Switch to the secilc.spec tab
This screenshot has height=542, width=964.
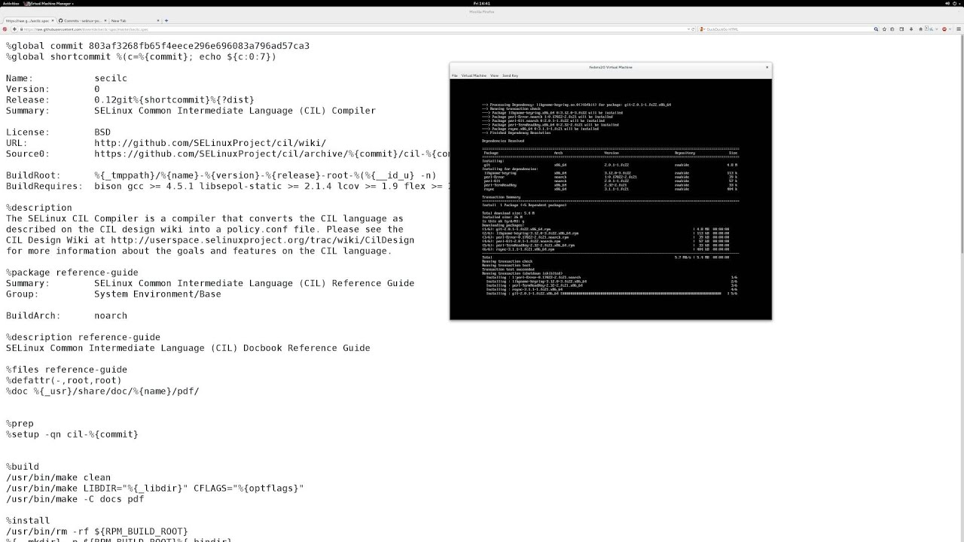tap(28, 20)
